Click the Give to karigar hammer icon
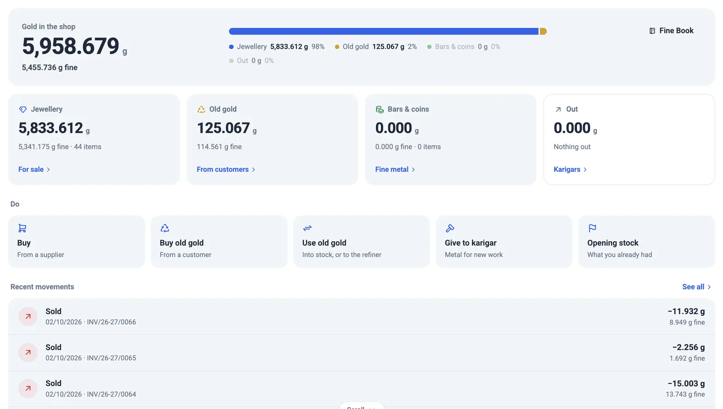Screen dimensions: 723x409 (x=450, y=228)
